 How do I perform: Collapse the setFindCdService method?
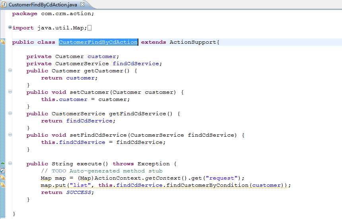point(10,134)
